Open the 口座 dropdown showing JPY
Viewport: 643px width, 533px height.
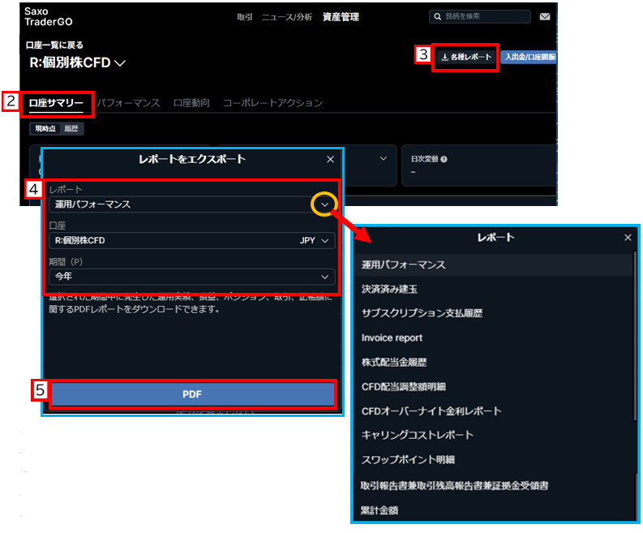click(x=192, y=240)
